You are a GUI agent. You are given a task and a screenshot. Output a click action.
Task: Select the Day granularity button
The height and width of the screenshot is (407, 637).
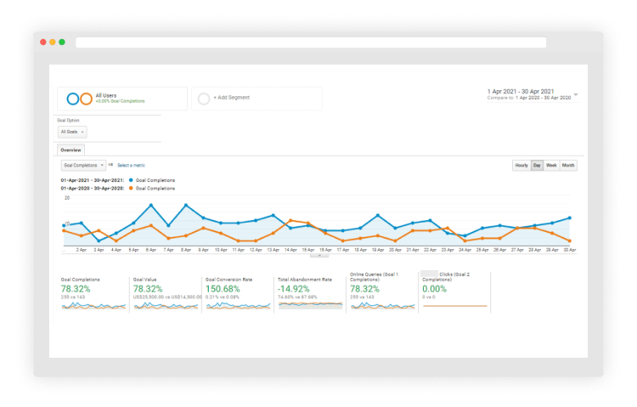[537, 166]
